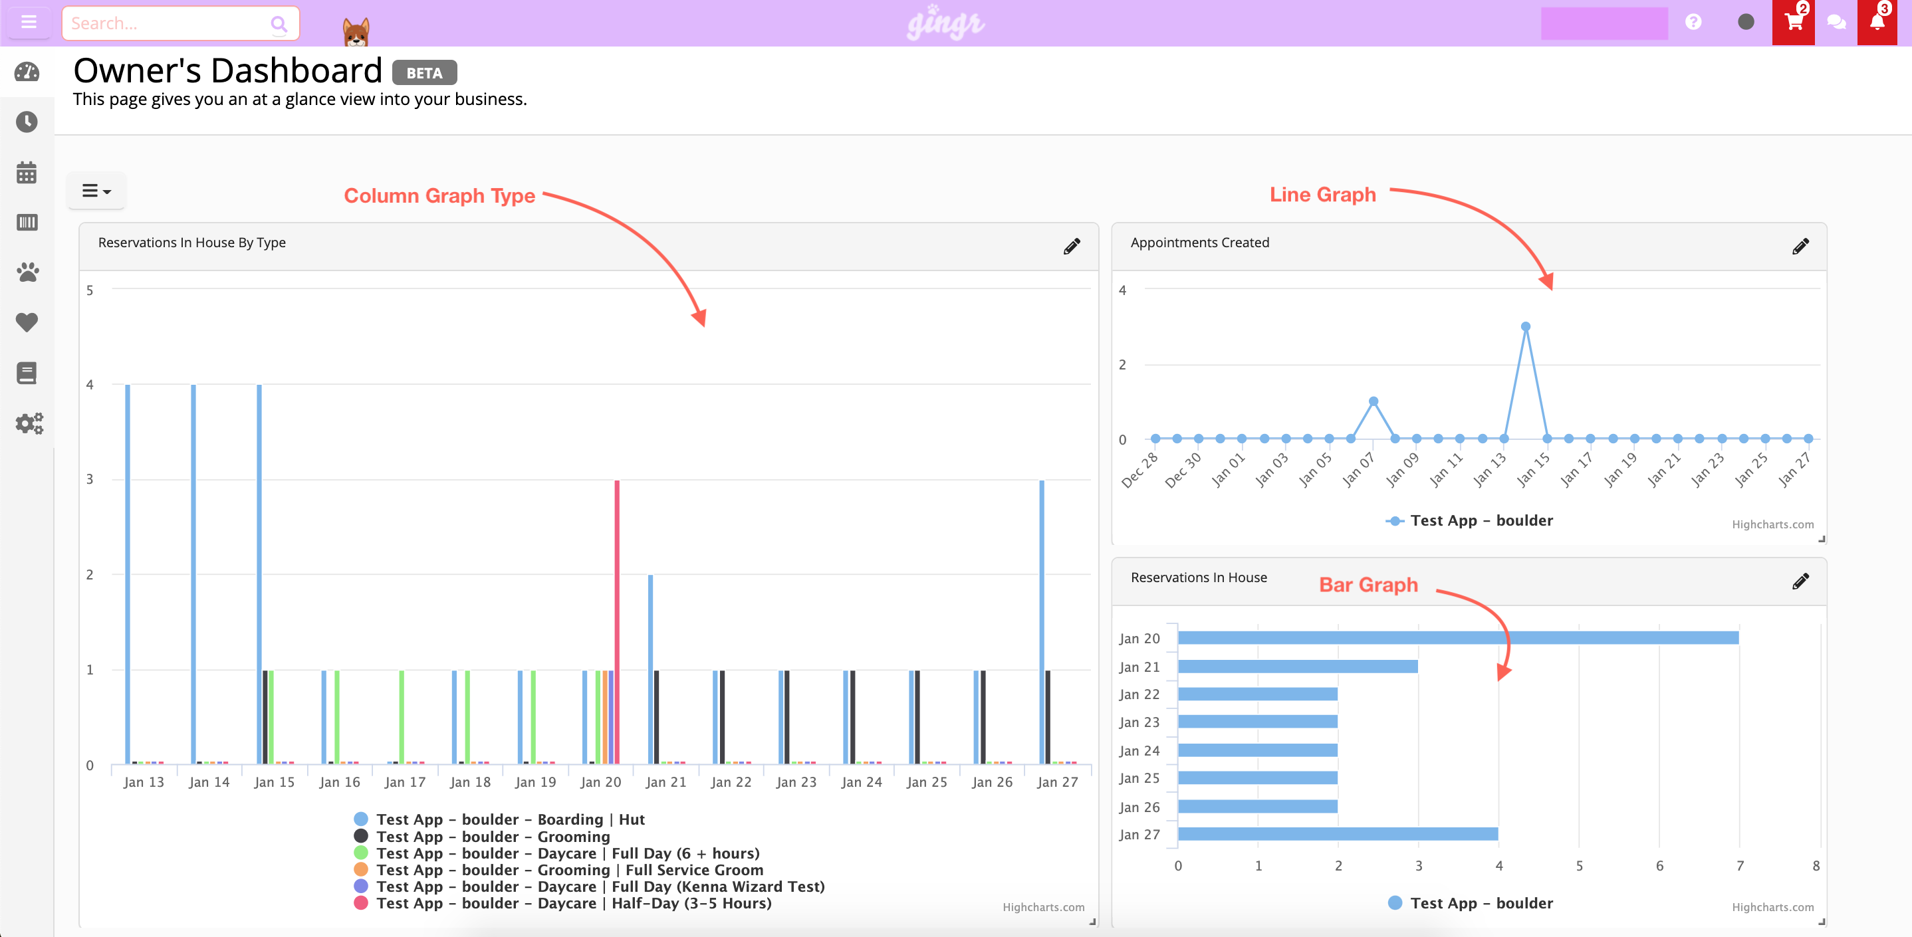
Task: Open the calendar icon in the sidebar
Action: [27, 172]
